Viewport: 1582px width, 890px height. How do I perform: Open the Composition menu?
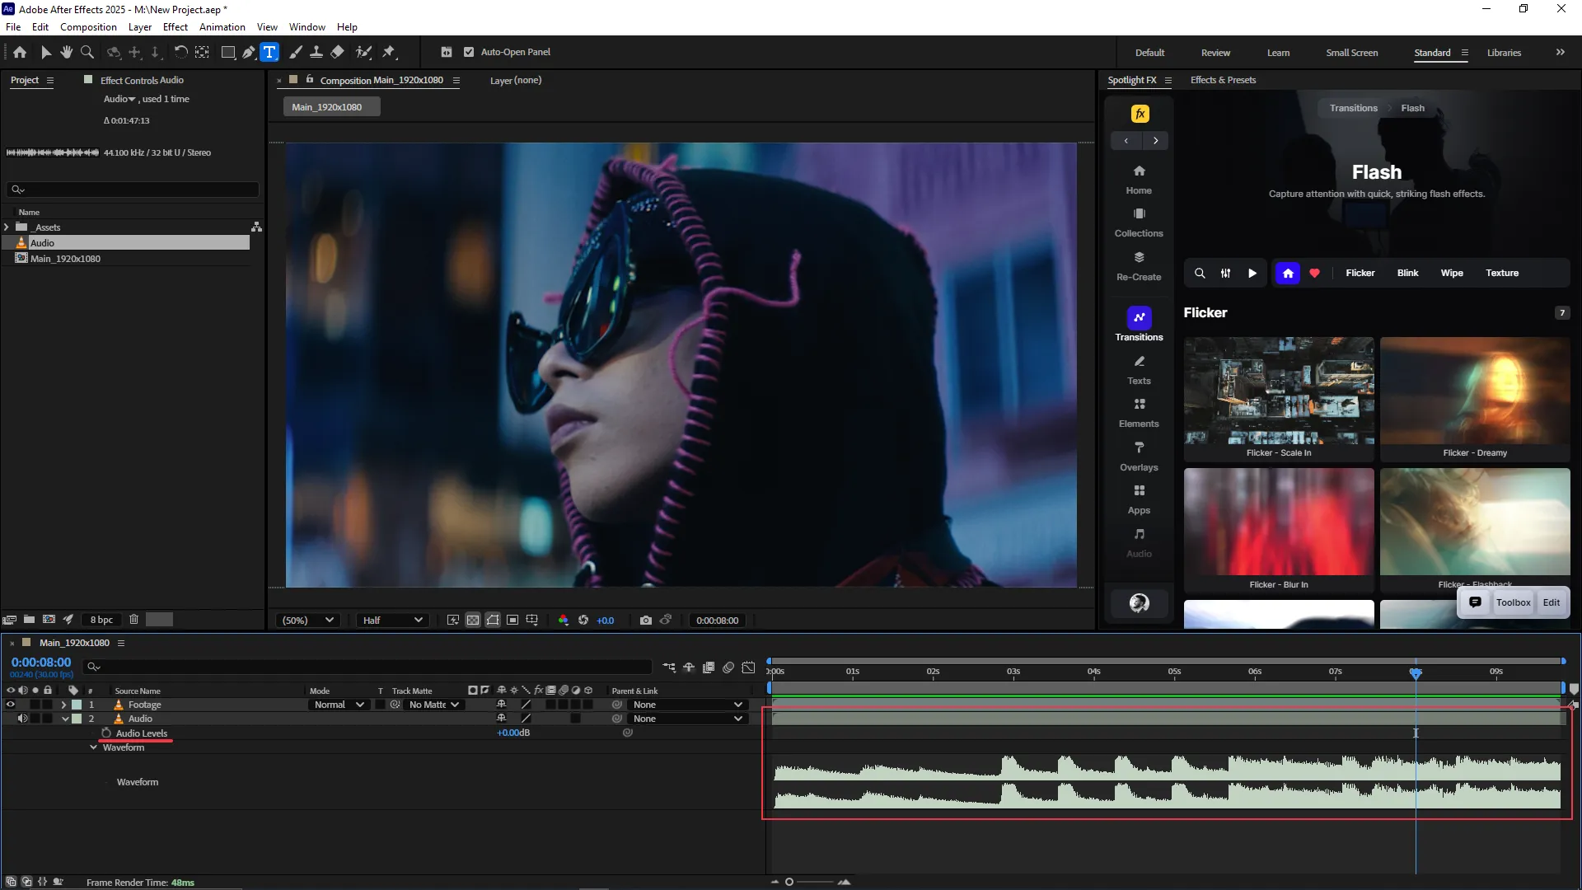88,27
